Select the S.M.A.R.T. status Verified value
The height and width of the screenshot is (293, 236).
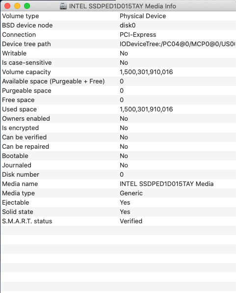point(131,221)
